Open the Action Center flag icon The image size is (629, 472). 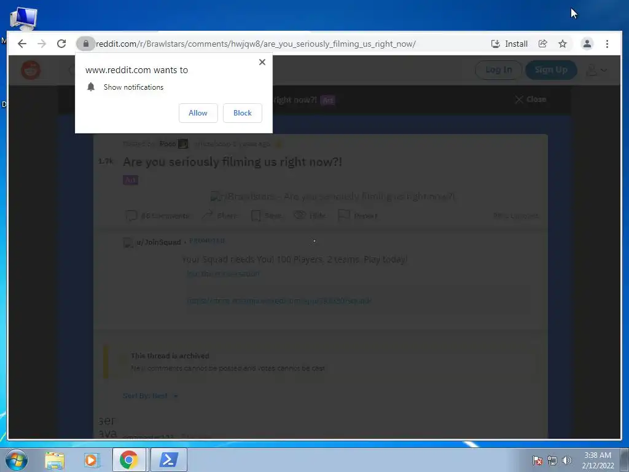click(x=537, y=460)
